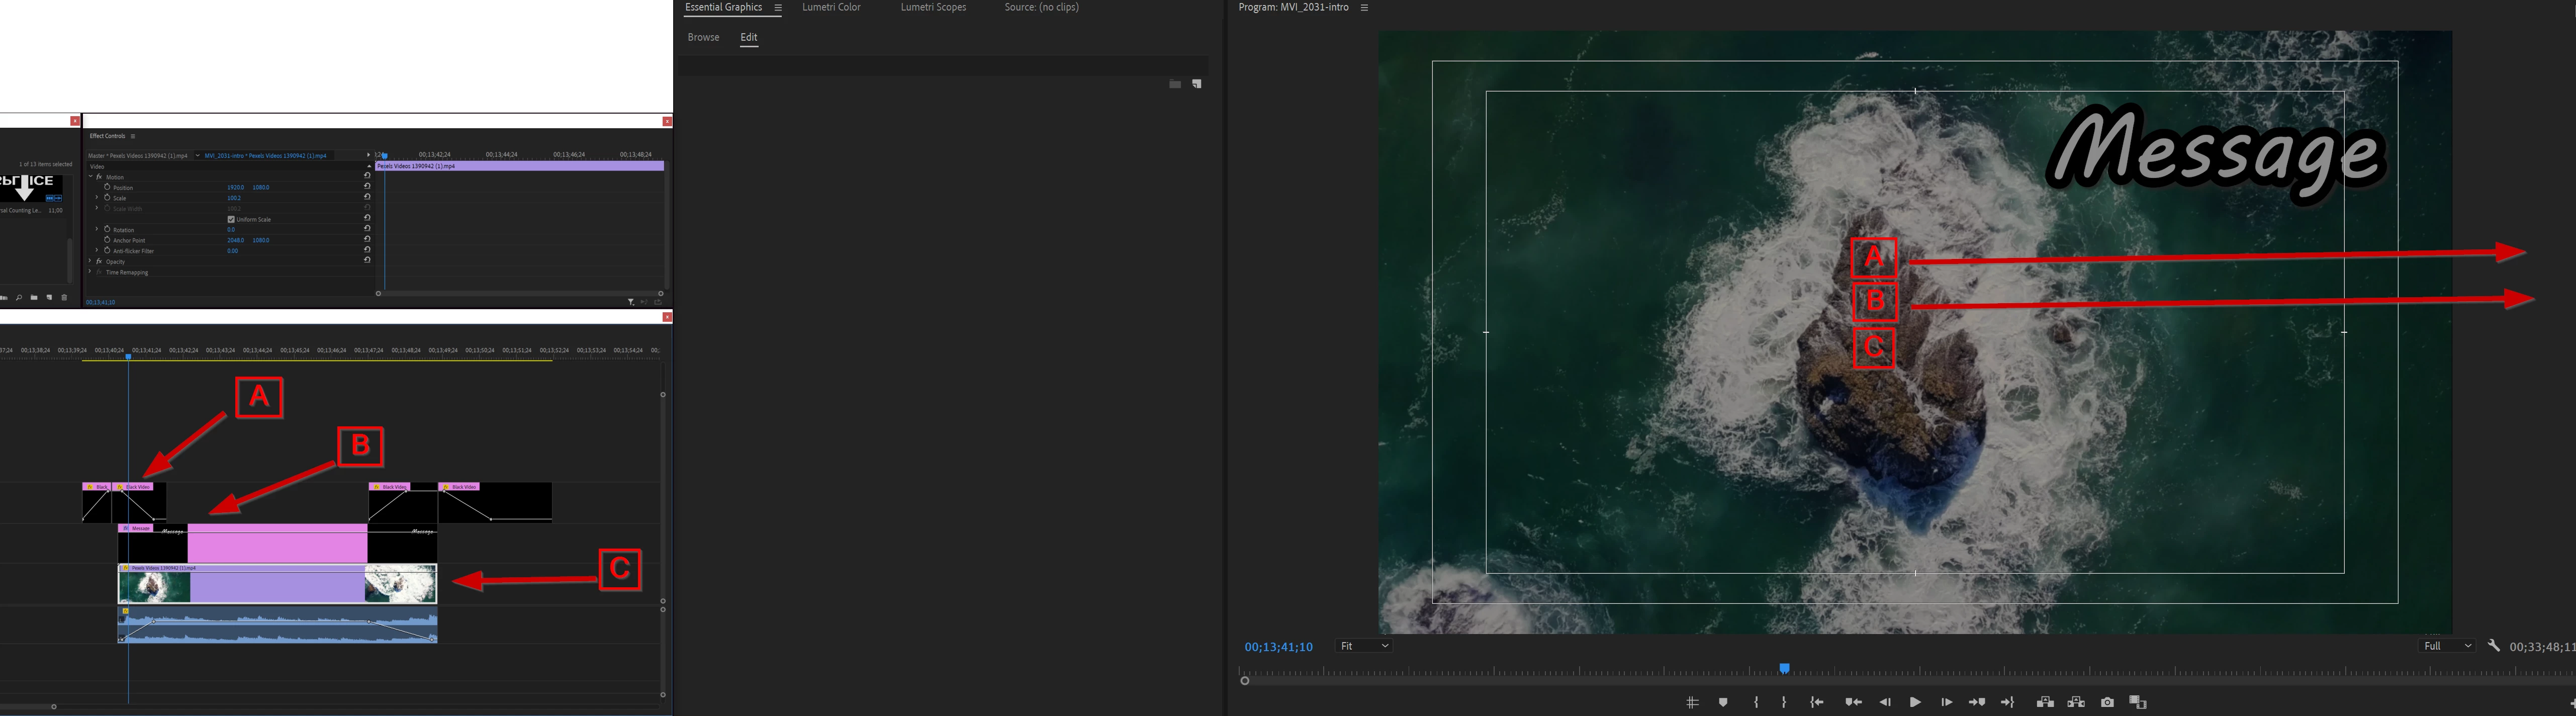Click the Program Monitor playhead marker
The image size is (2576, 716).
pos(1783,668)
